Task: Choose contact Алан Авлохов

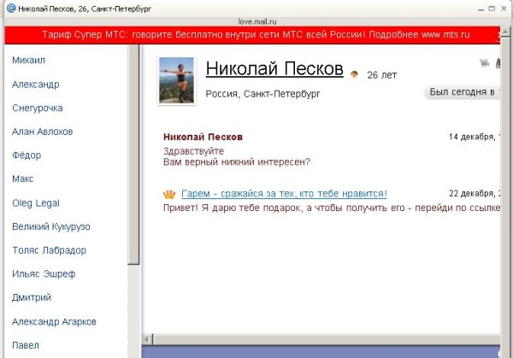Action: coord(43,132)
